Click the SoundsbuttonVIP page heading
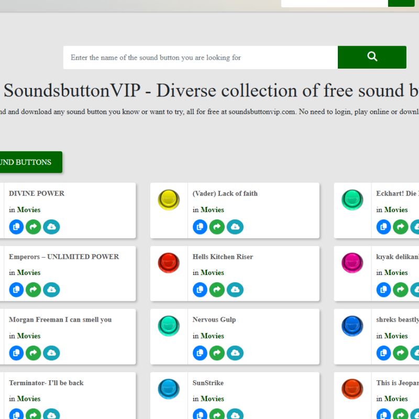Image resolution: width=419 pixels, height=419 pixels. pos(211,90)
